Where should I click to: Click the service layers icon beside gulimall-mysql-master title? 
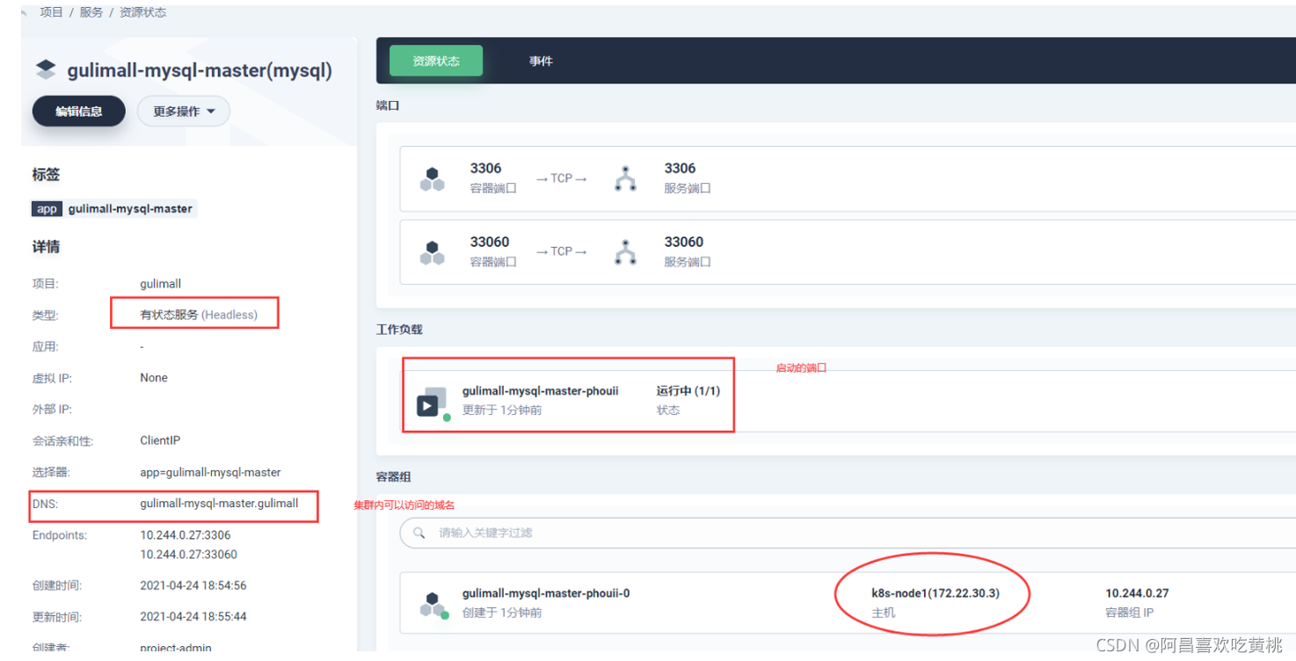[45, 70]
